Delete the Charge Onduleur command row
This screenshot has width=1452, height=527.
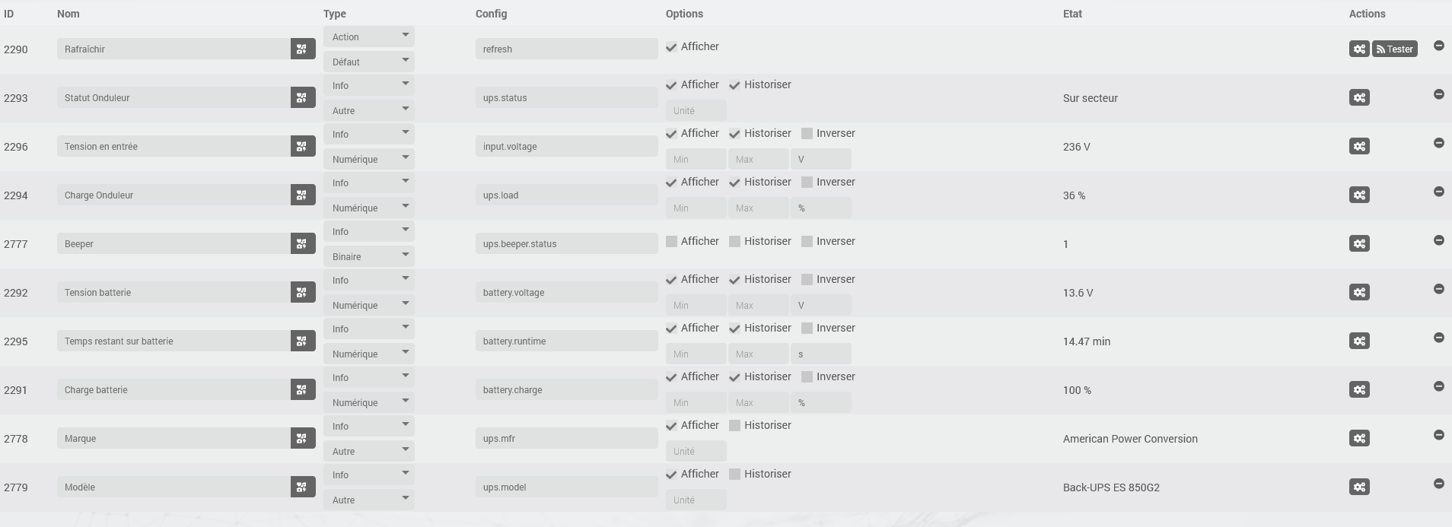tap(1438, 192)
